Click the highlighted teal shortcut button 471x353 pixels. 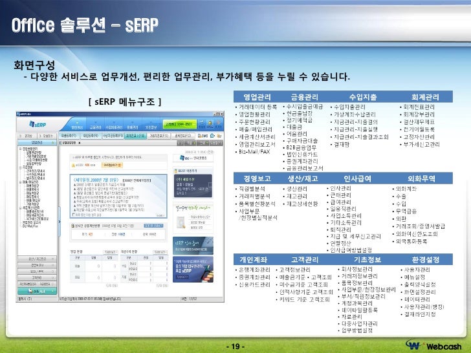(135, 136)
